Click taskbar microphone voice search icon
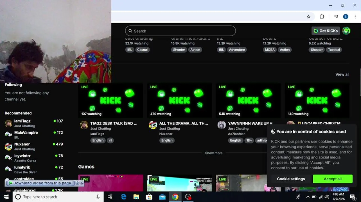 click(x=98, y=197)
